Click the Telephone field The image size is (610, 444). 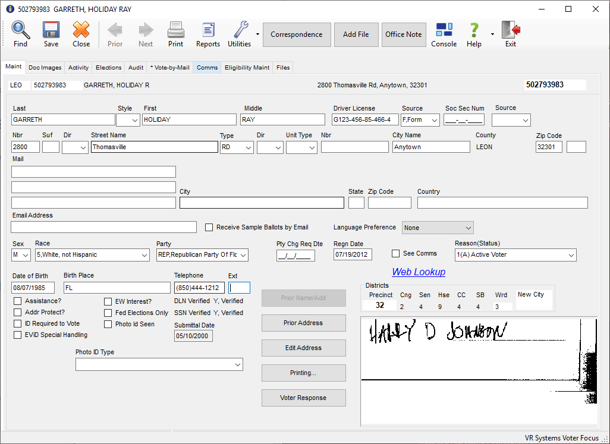199,288
